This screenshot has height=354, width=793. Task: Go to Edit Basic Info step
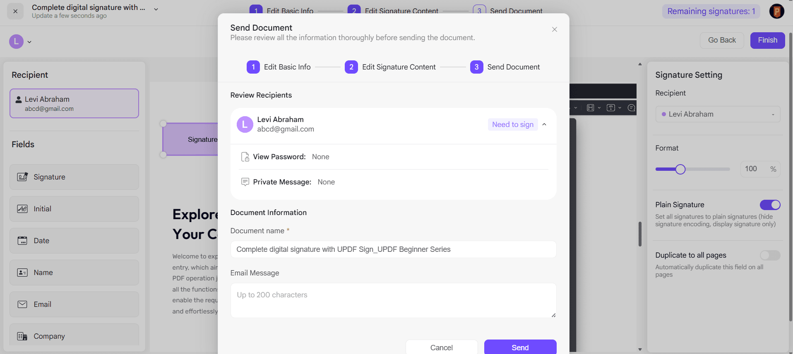(279, 67)
